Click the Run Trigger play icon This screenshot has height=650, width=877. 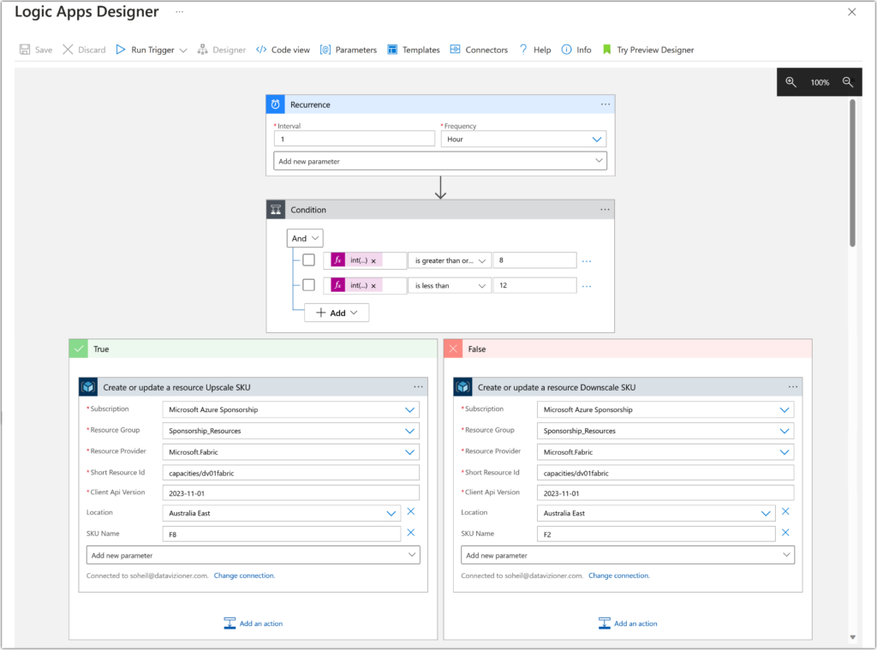(121, 50)
